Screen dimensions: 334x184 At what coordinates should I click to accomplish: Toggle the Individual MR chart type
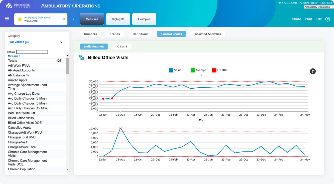(94, 47)
